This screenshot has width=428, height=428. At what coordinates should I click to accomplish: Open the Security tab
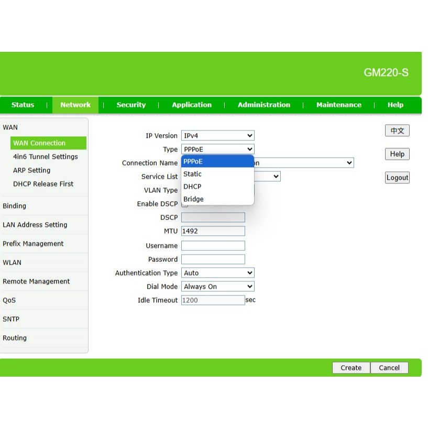131,105
